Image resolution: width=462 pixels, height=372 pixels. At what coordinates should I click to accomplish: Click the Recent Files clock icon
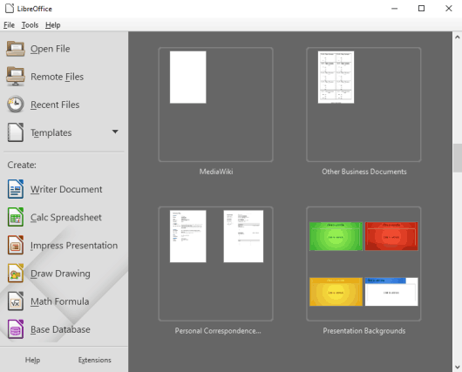pyautogui.click(x=16, y=105)
